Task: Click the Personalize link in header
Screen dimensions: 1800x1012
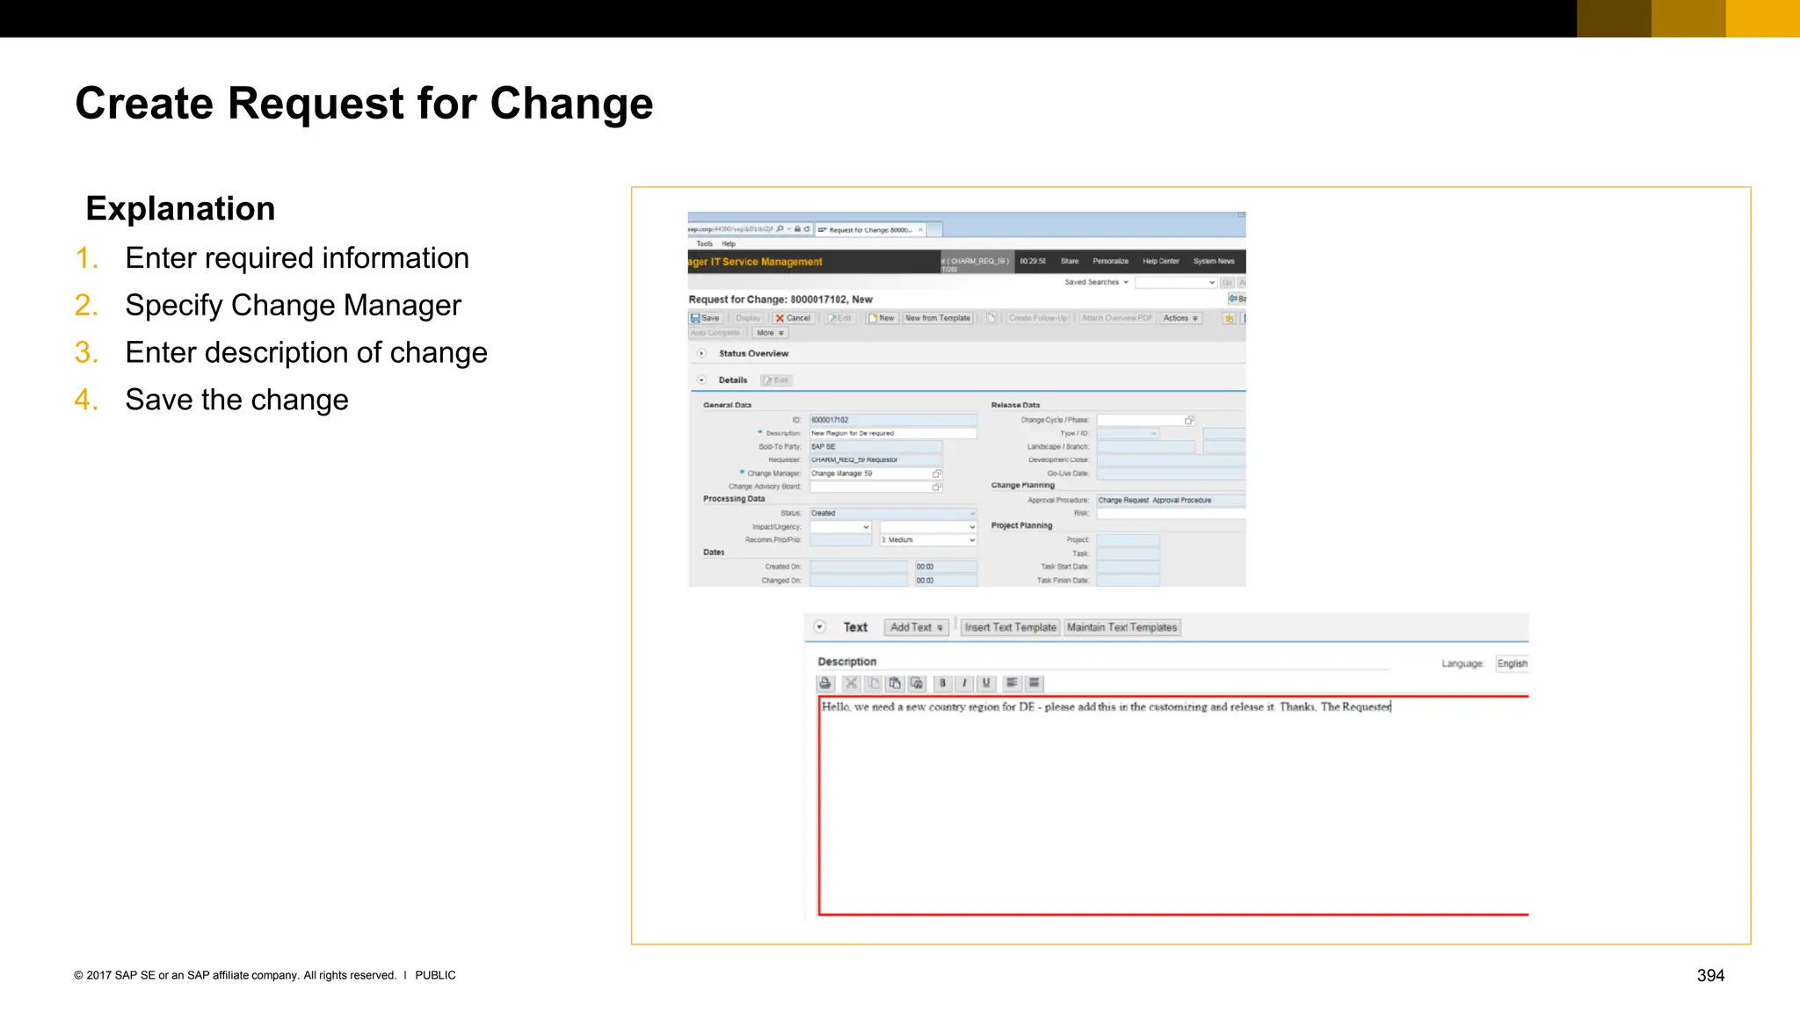Action: (1110, 261)
